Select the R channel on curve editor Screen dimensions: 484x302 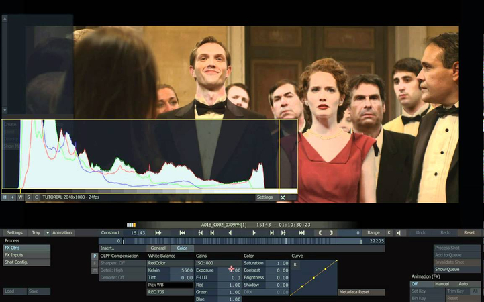coord(295,264)
